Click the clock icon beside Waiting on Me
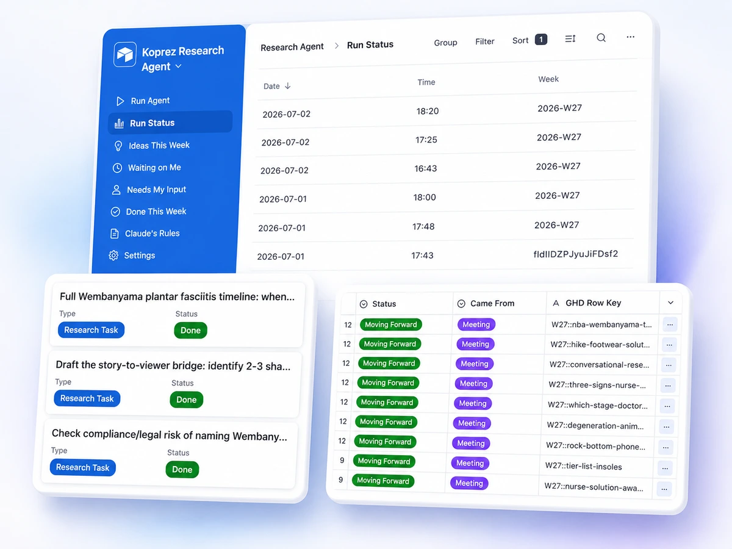The width and height of the screenshot is (732, 549). 117,168
